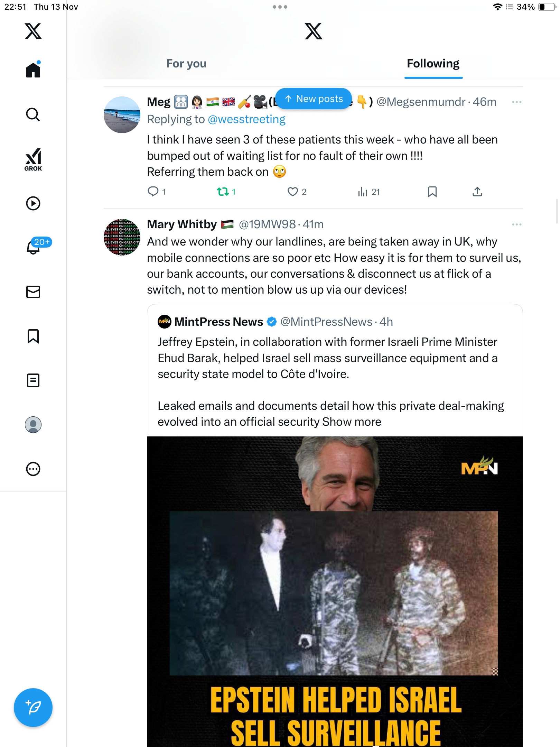The width and height of the screenshot is (560, 747).
Task: Open the Lists icon in sidebar
Action: coord(33,380)
